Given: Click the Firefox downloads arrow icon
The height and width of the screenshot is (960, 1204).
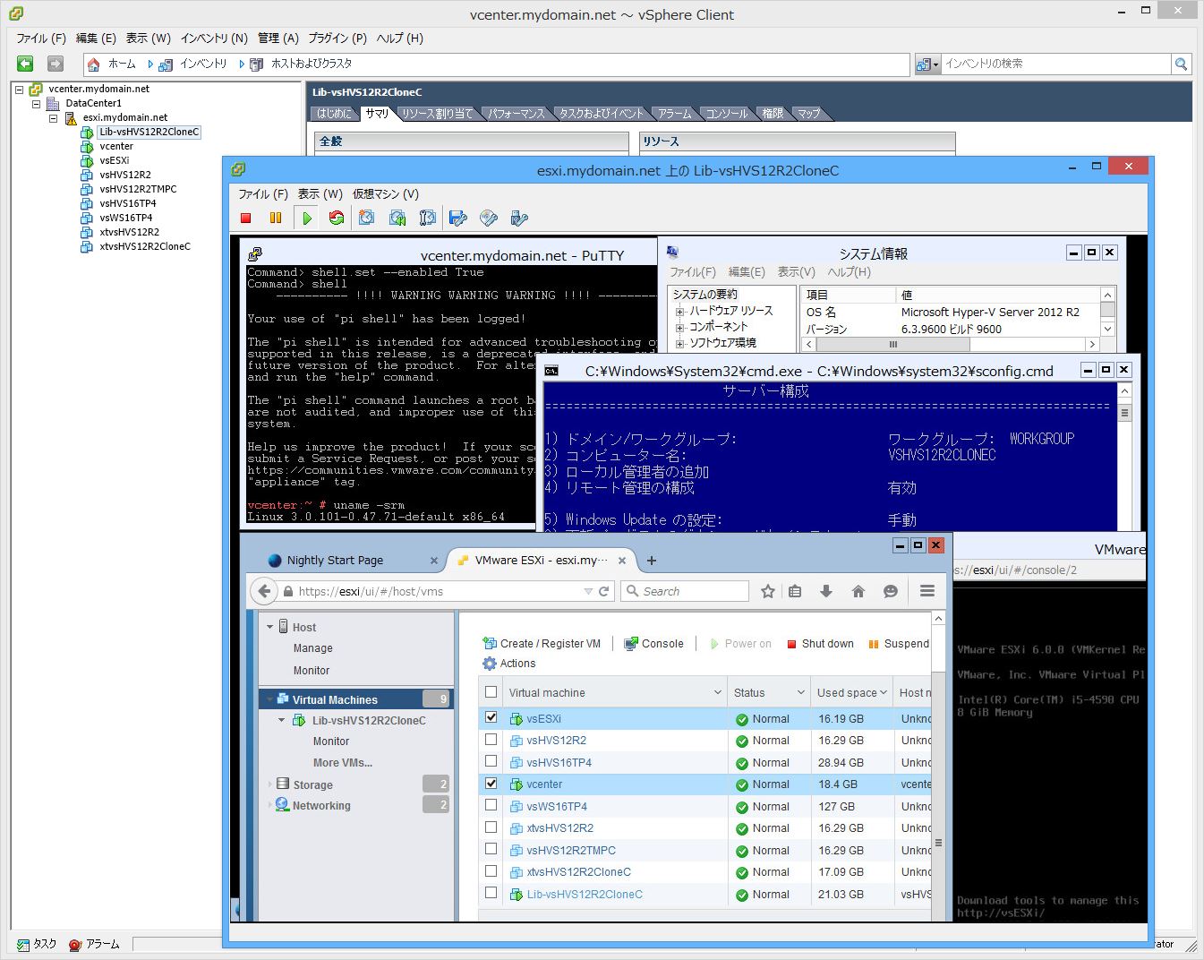Looking at the screenshot, I should coord(826,591).
